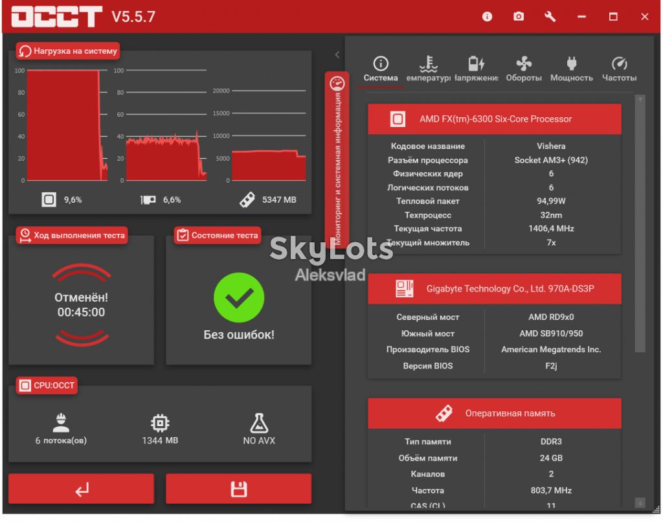This screenshot has width=663, height=522.
Task: Click the chip icon above 1344 MB
Action: pos(160,423)
